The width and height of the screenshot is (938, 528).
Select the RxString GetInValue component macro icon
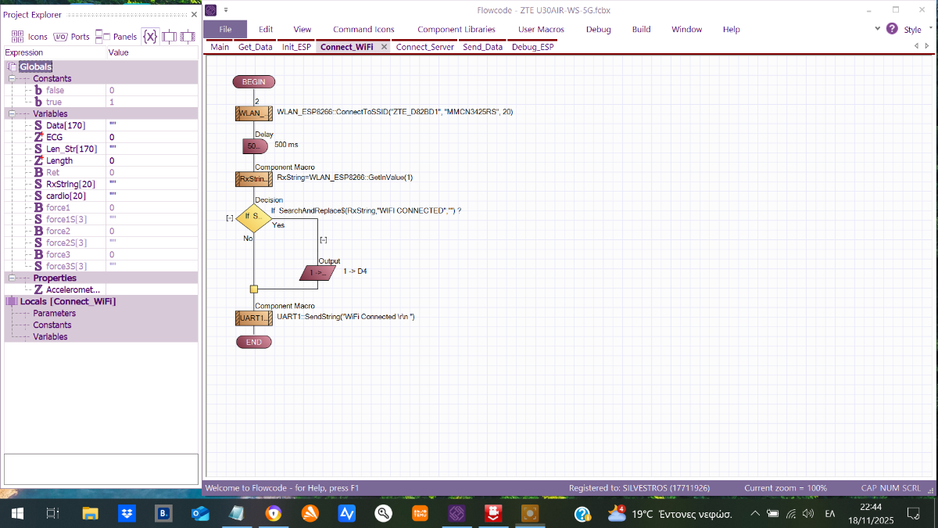pos(253,178)
